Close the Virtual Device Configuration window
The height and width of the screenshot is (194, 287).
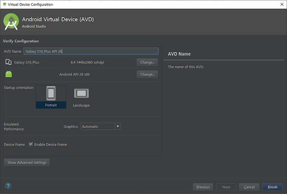(x=282, y=4)
